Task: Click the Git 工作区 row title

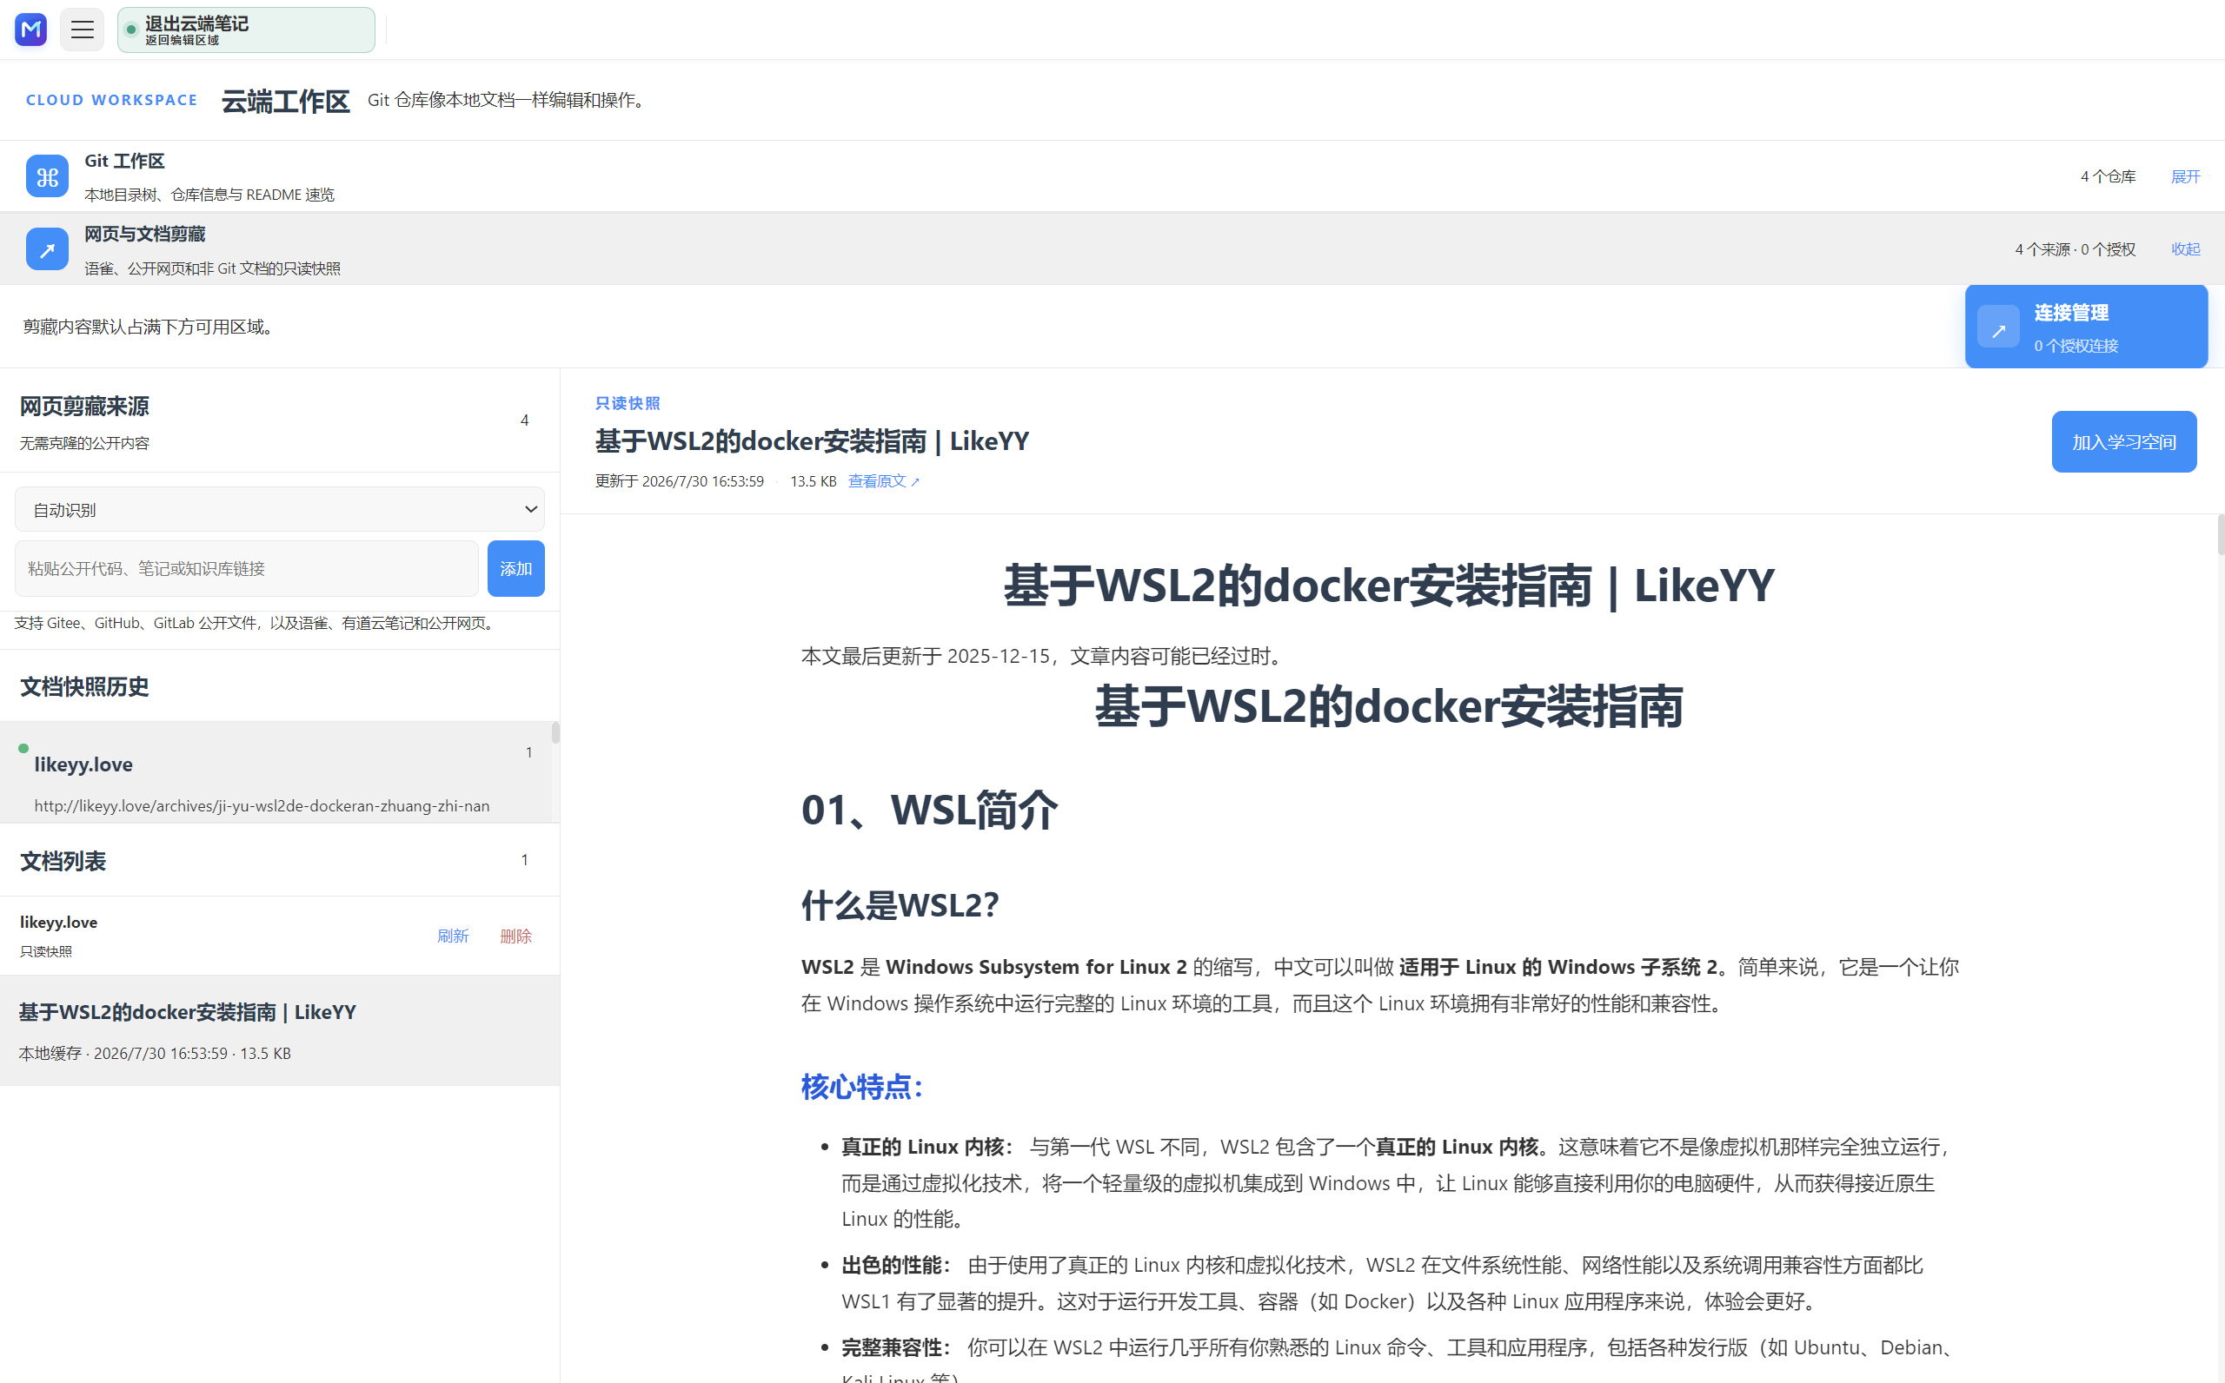Action: (x=124, y=161)
